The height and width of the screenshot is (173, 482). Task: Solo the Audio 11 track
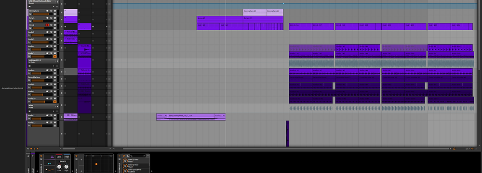tap(51, 115)
